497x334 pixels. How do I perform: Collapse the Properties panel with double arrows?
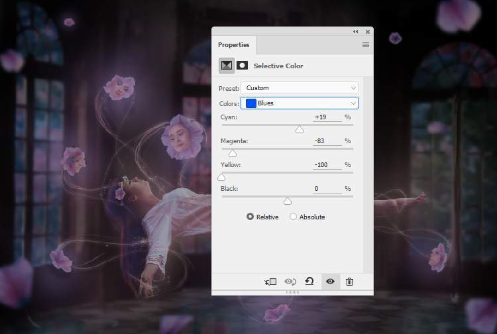(356, 32)
